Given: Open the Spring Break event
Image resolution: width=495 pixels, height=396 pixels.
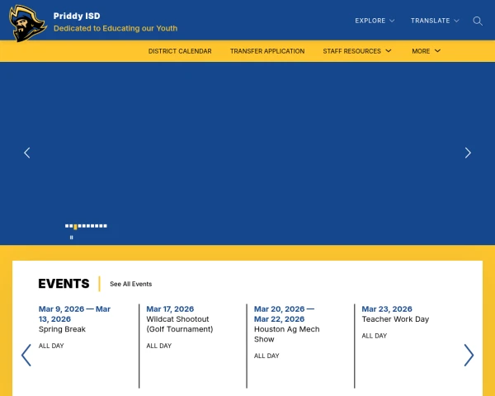Looking at the screenshot, I should [62, 329].
